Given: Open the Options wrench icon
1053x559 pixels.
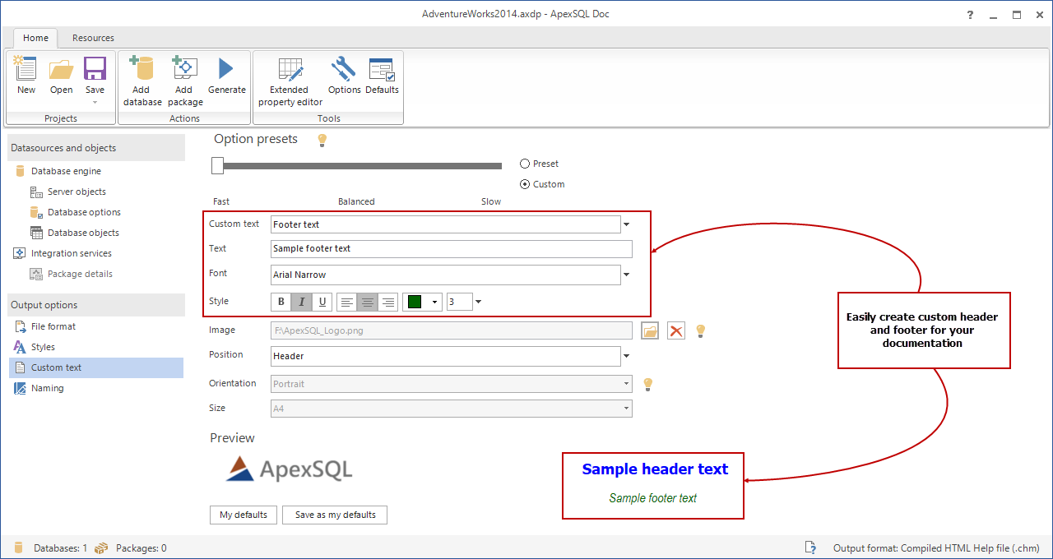Looking at the screenshot, I should click(x=344, y=70).
